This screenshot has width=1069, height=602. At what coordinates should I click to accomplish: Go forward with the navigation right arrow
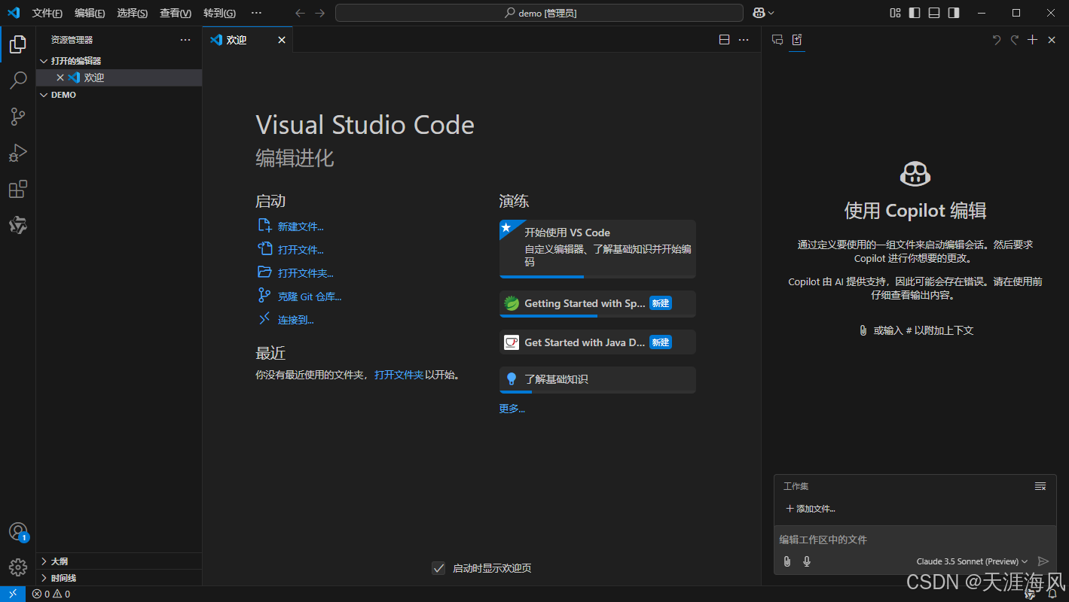coord(320,13)
